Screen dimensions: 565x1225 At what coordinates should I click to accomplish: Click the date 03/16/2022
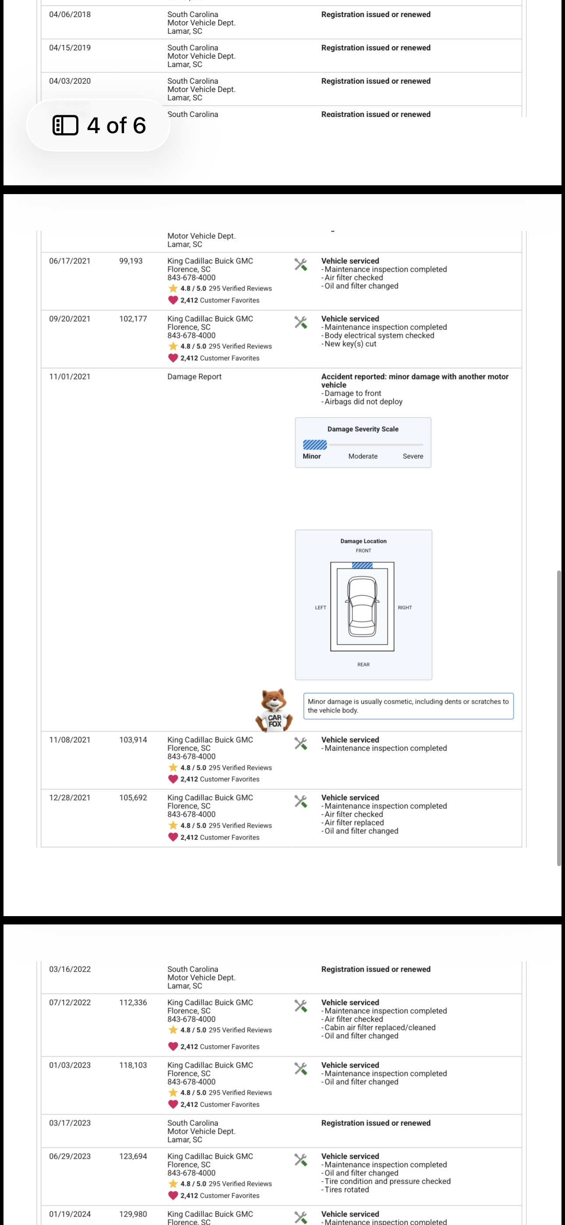70,969
